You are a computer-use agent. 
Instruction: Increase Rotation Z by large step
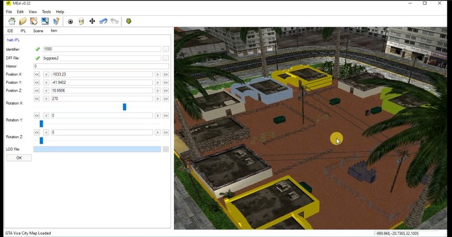click(166, 132)
